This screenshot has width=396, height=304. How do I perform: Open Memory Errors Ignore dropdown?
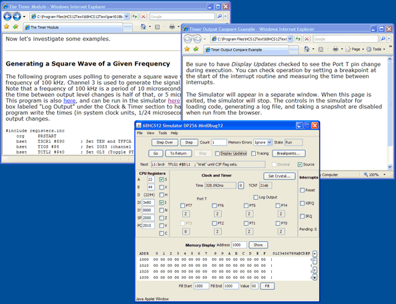pos(270,142)
